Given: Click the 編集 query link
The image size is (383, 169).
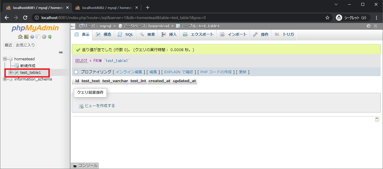Looking at the screenshot, I should point(153,72).
